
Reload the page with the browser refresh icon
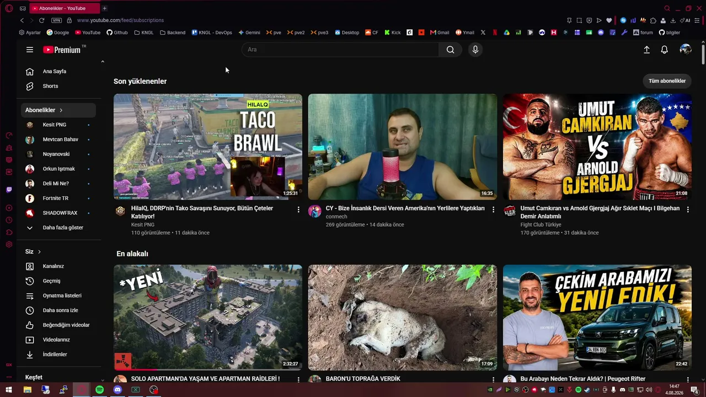[41, 20]
